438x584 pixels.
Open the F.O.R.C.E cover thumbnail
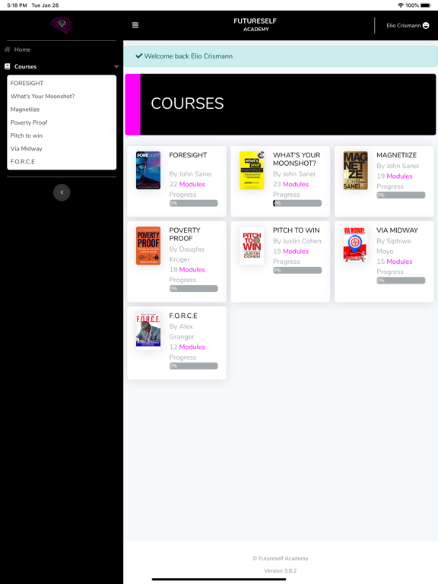[x=148, y=330]
